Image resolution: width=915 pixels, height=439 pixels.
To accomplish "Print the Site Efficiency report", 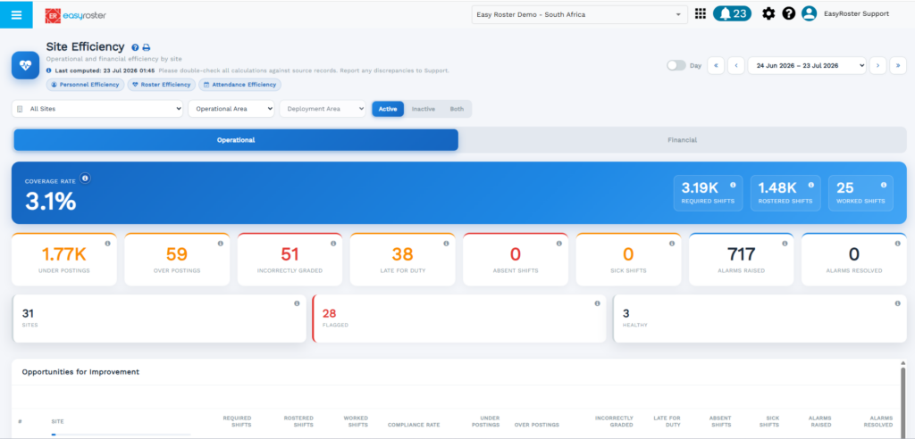I will click(147, 48).
